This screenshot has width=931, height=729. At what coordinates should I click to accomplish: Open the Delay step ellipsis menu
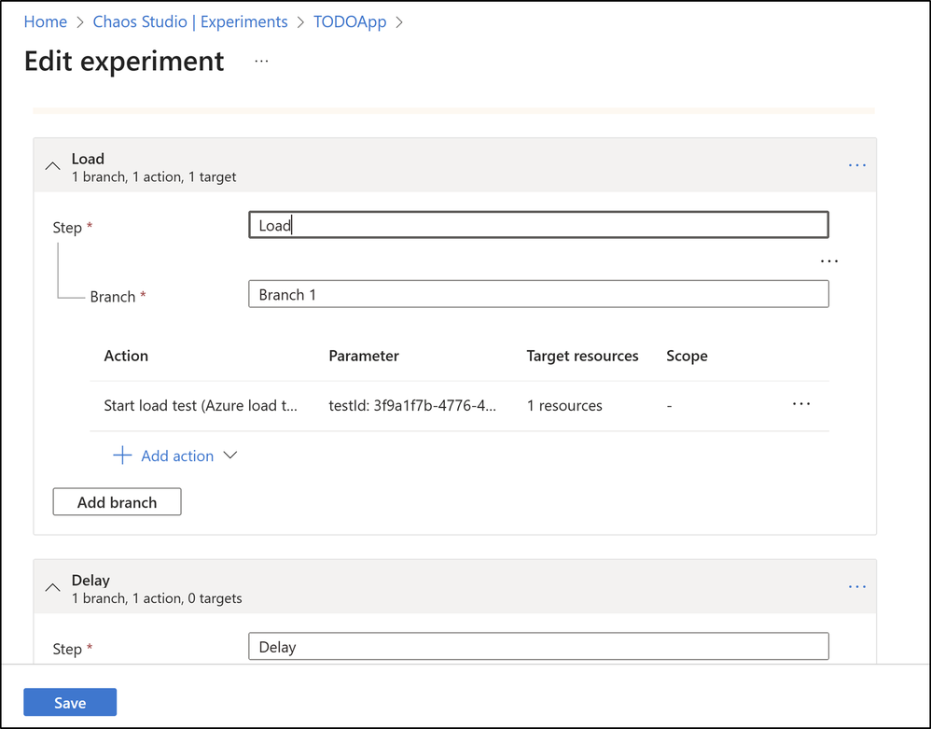tap(856, 586)
